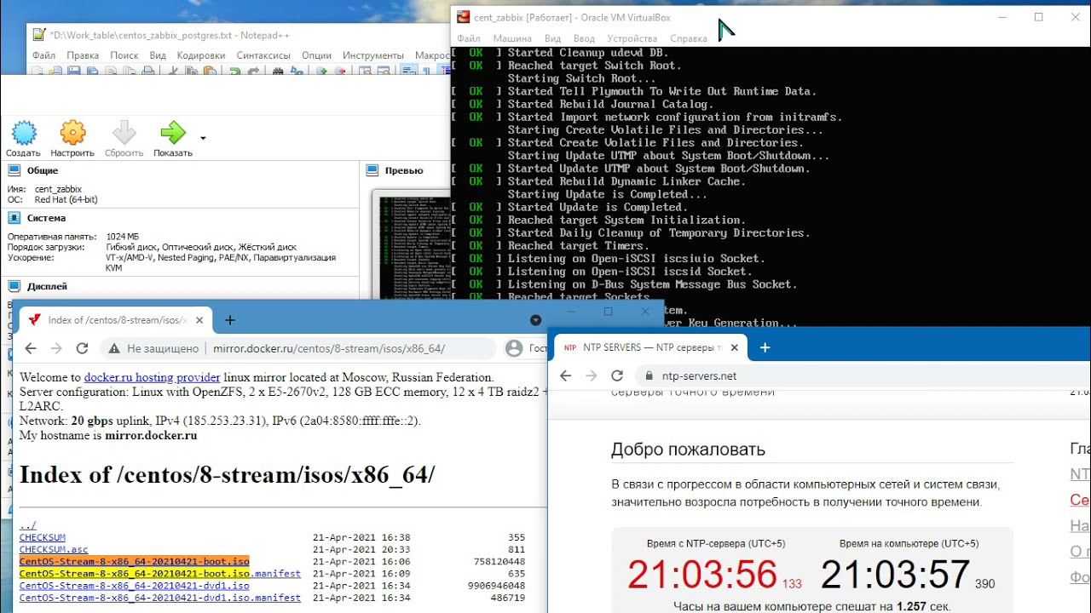Open new tab in NTP browser window
Screen dimensions: 1091x613
[x=765, y=347]
